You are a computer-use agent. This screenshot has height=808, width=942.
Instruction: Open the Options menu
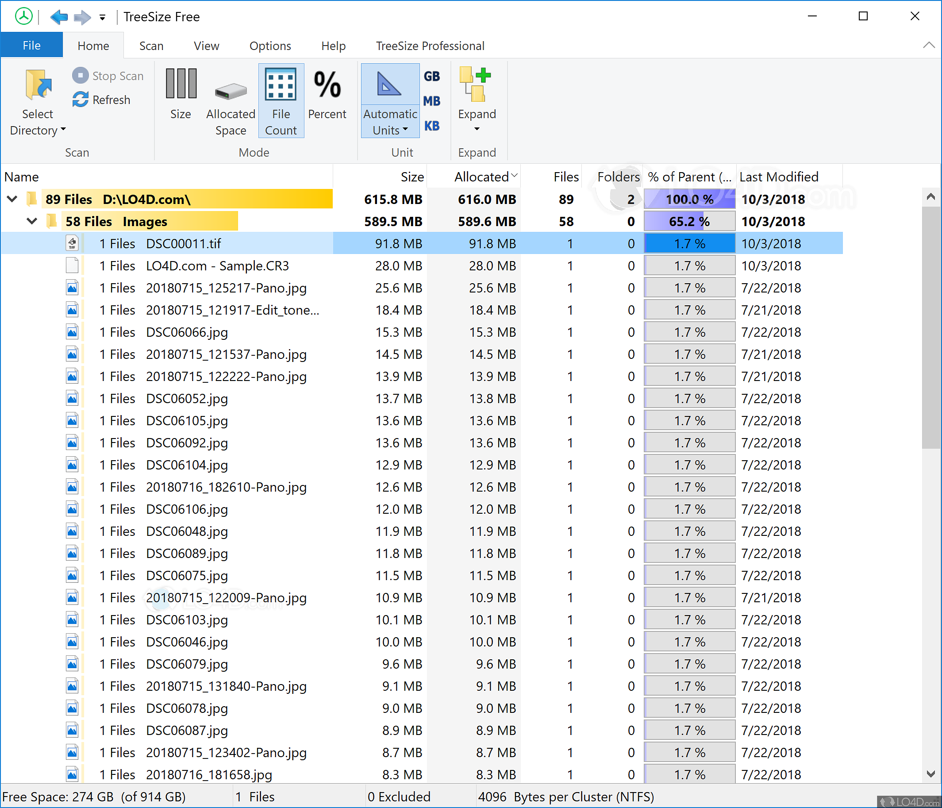(x=270, y=45)
